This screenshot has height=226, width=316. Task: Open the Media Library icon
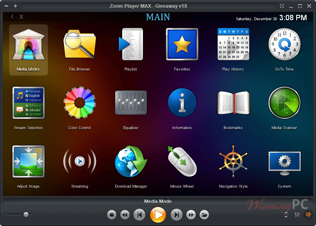click(x=29, y=44)
